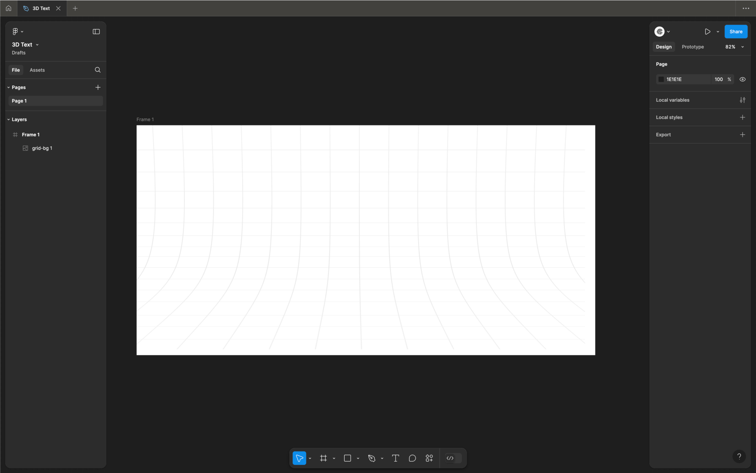Select the Text tool

(x=396, y=458)
